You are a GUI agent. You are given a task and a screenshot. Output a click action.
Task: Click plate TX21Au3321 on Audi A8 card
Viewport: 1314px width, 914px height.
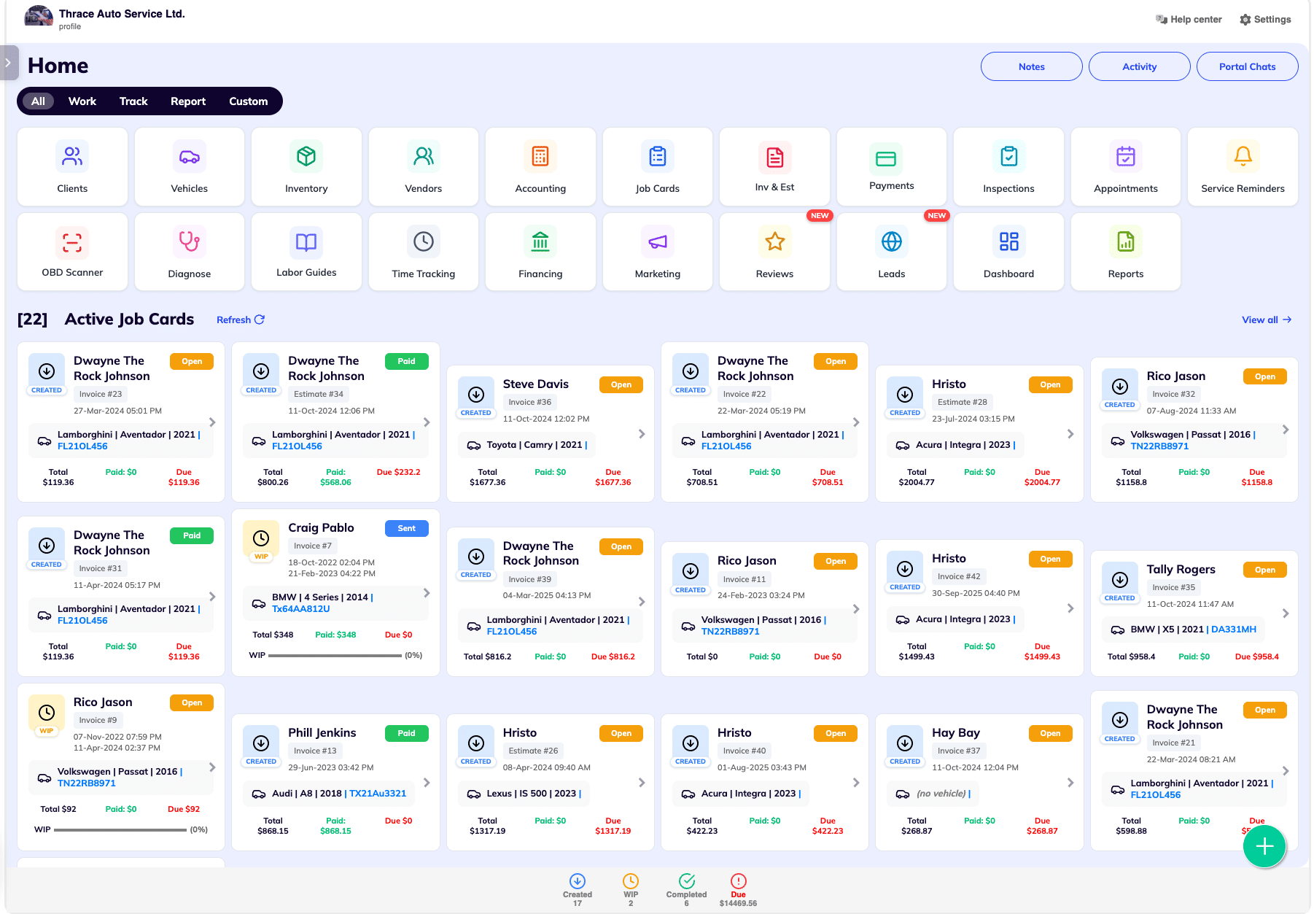coord(378,794)
